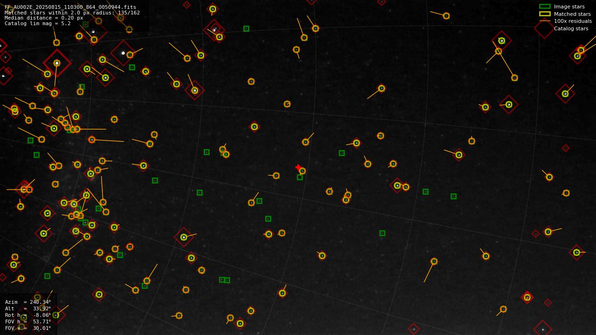Click the FOV h = 53.71° readout

pyautogui.click(x=28, y=321)
